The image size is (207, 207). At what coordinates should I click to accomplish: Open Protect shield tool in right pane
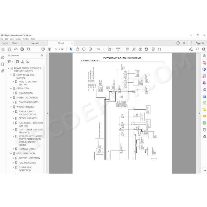(x=204, y=130)
